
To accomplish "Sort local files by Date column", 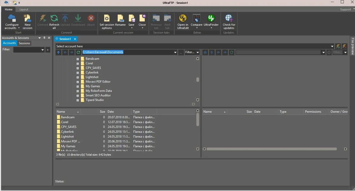I will (119, 111).
